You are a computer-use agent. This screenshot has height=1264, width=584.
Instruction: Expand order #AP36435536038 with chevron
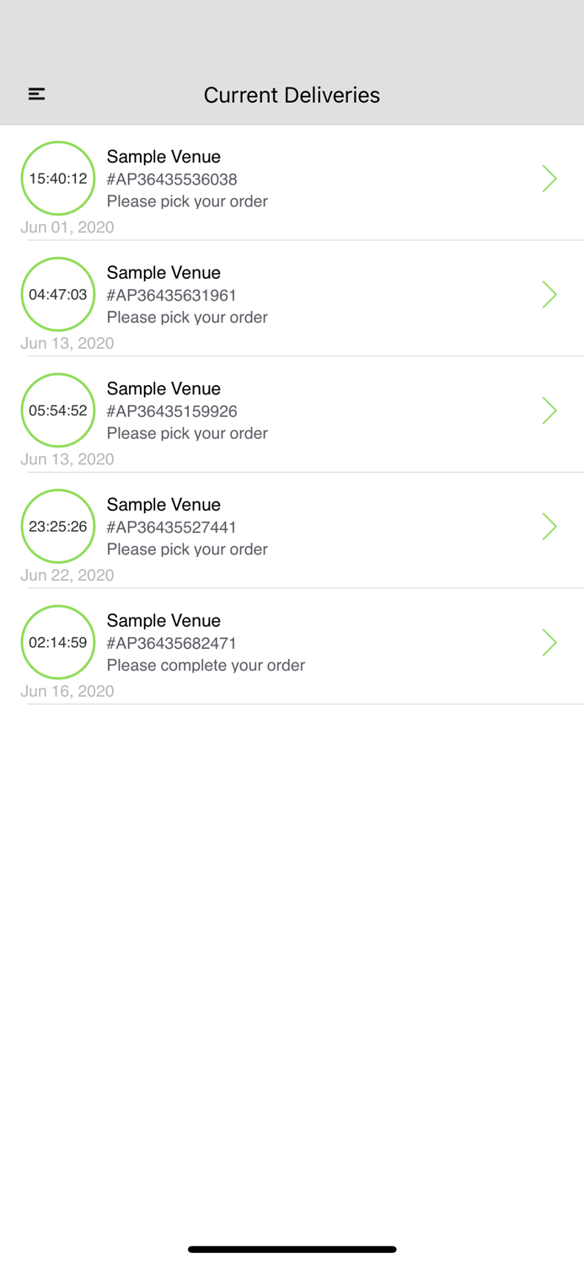click(549, 179)
